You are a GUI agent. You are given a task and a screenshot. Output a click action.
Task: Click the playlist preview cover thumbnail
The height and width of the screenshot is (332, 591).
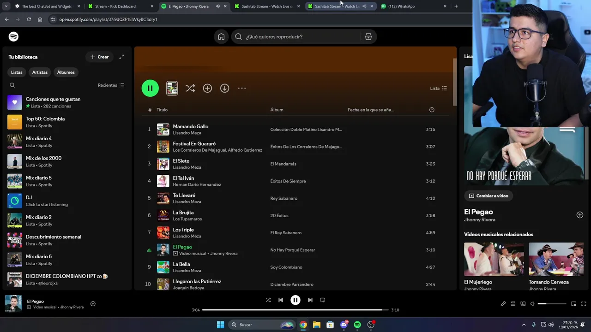(172, 88)
